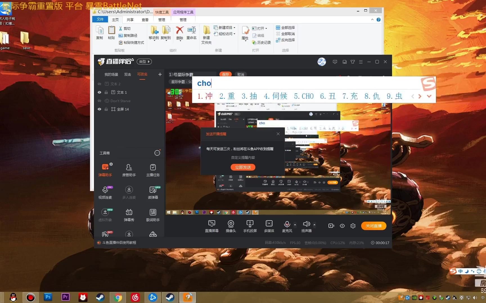Open the 歌词助手 lyrics assistant tool
This screenshot has height=303, width=486.
(153, 215)
